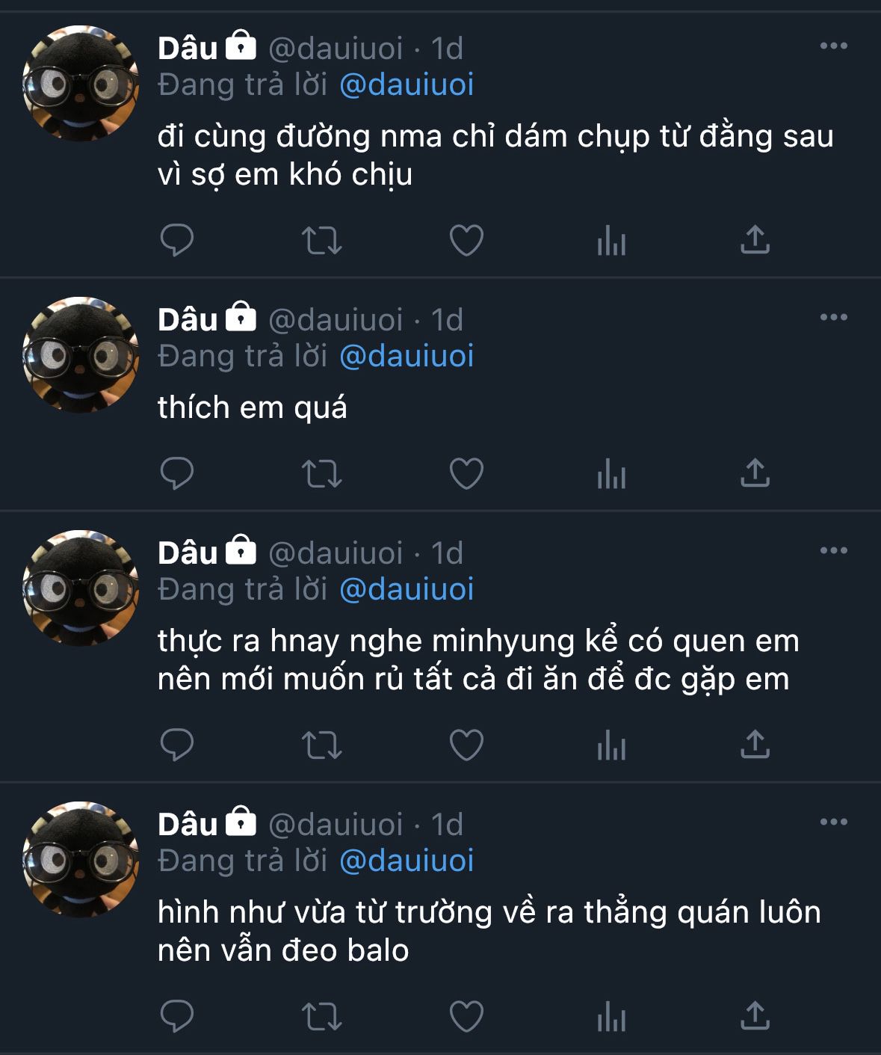This screenshot has height=1055, width=881.
Task: Like the 'thích em quá' tweet
Action: click(466, 473)
